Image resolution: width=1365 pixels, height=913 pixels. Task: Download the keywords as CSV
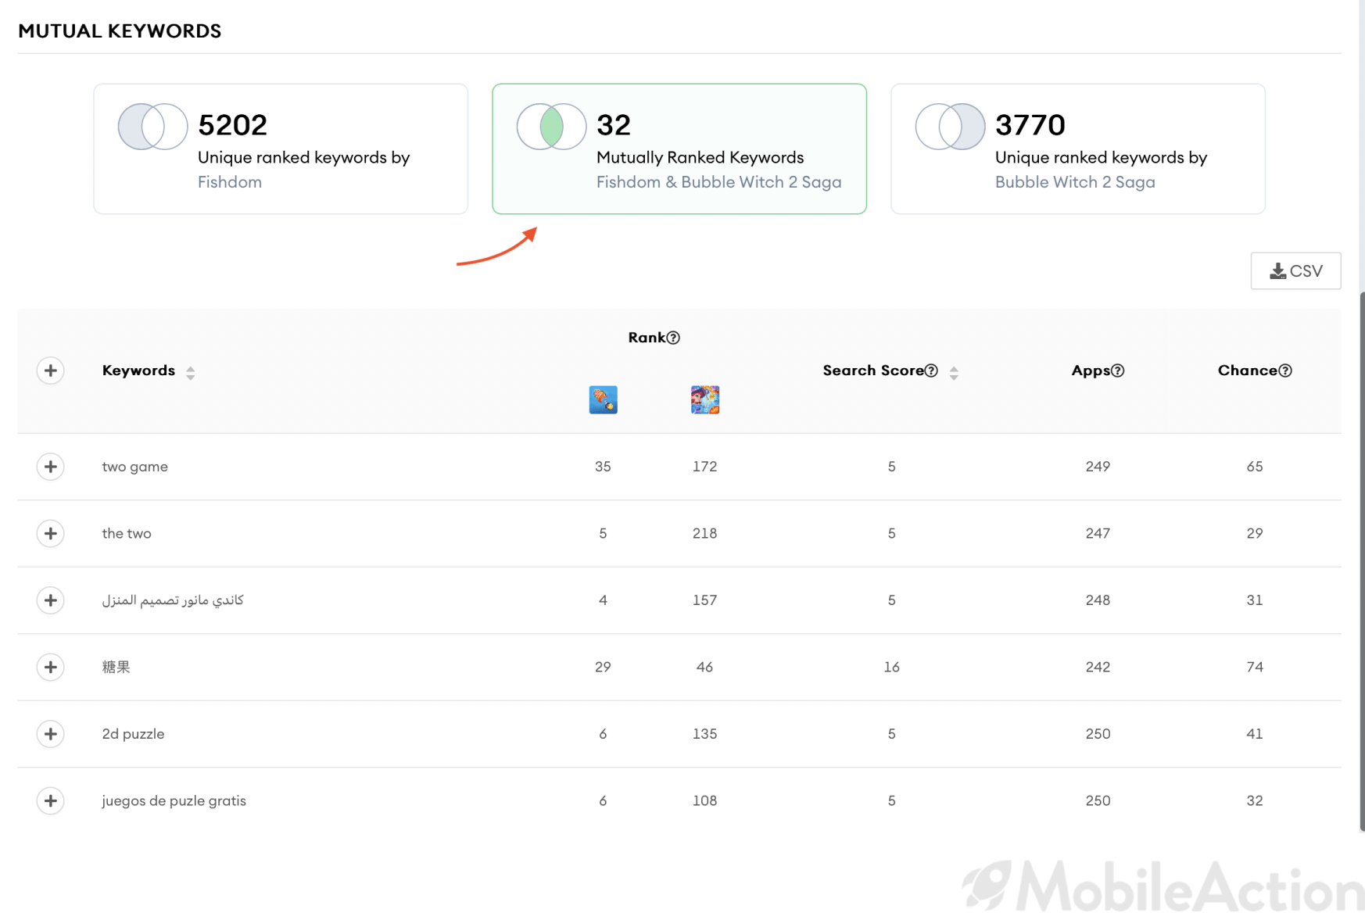1295,270
